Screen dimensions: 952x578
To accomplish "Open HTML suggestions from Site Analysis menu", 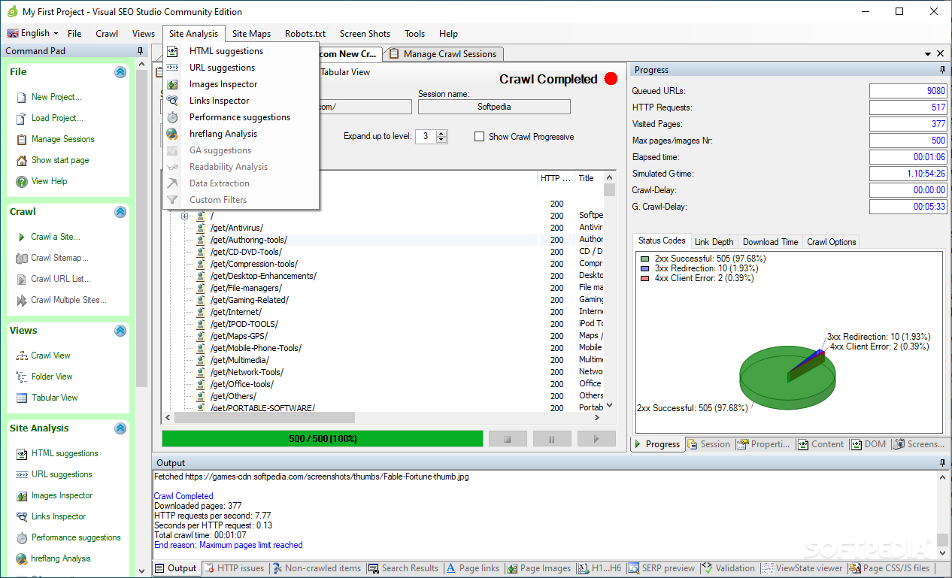I will [226, 51].
